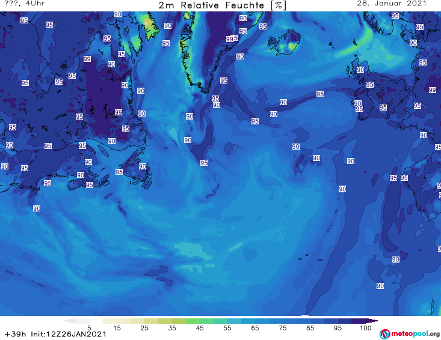Click the "Init:12Z26JAN2021" label
The image size is (441, 340).
pos(69,334)
